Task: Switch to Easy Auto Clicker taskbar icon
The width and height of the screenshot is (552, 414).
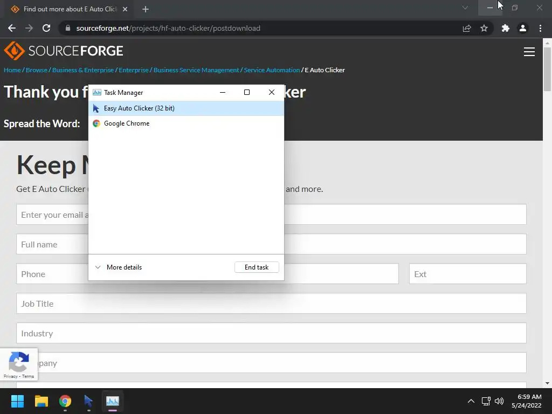Action: [x=89, y=401]
